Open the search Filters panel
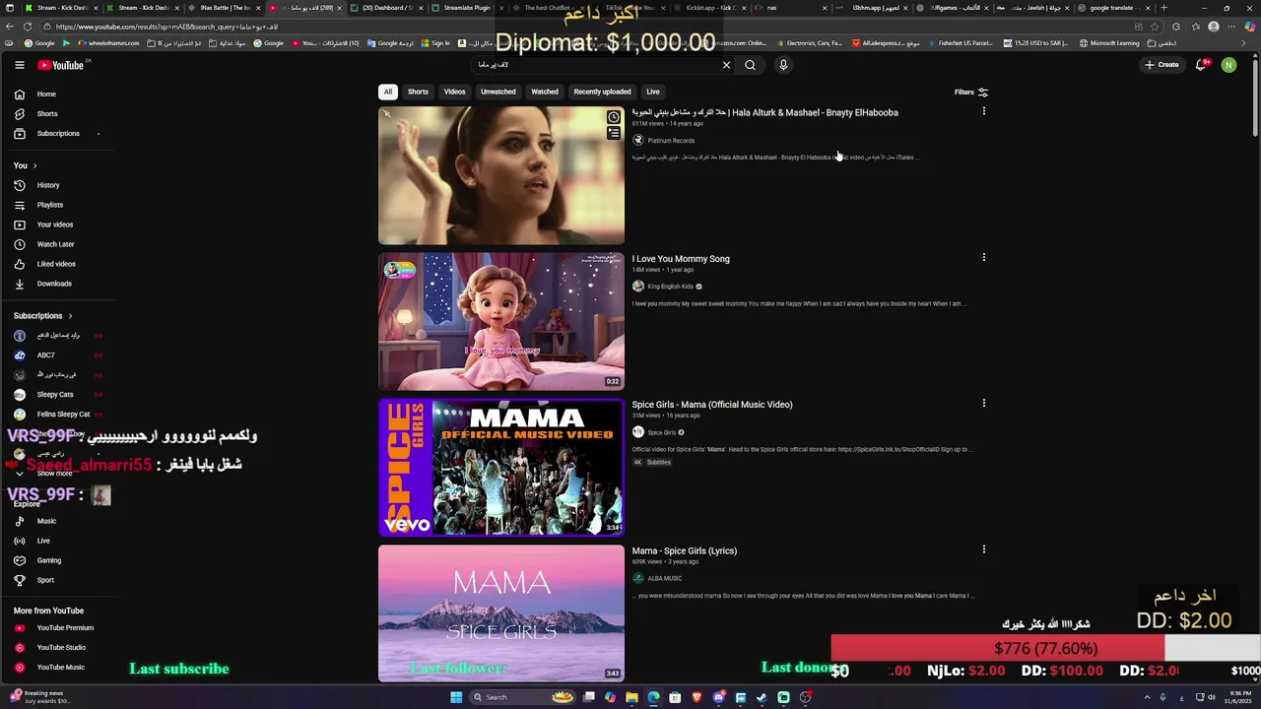Screen dimensions: 1261x709 tap(971, 93)
